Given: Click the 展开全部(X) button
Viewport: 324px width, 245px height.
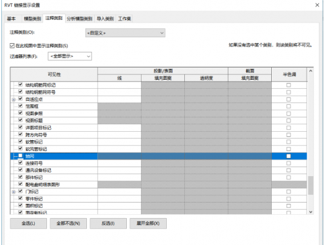Looking at the screenshot, I should click(x=148, y=223).
